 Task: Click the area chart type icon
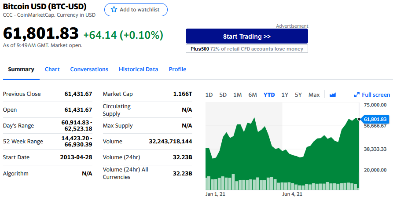(333, 95)
